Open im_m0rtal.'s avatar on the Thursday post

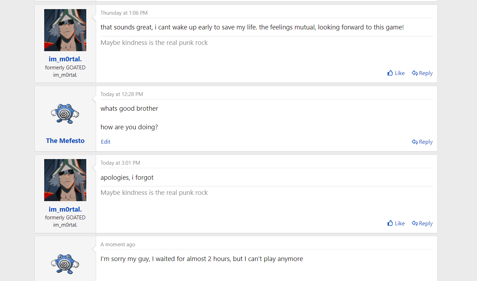tap(65, 30)
